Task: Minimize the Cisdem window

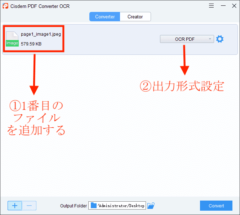Action: [223, 6]
